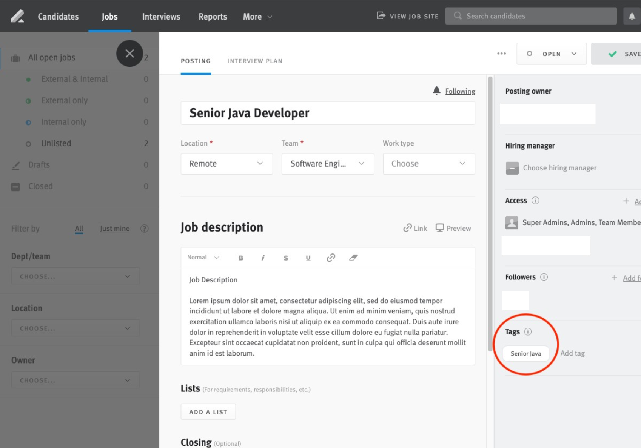Preview the job description

tap(453, 228)
